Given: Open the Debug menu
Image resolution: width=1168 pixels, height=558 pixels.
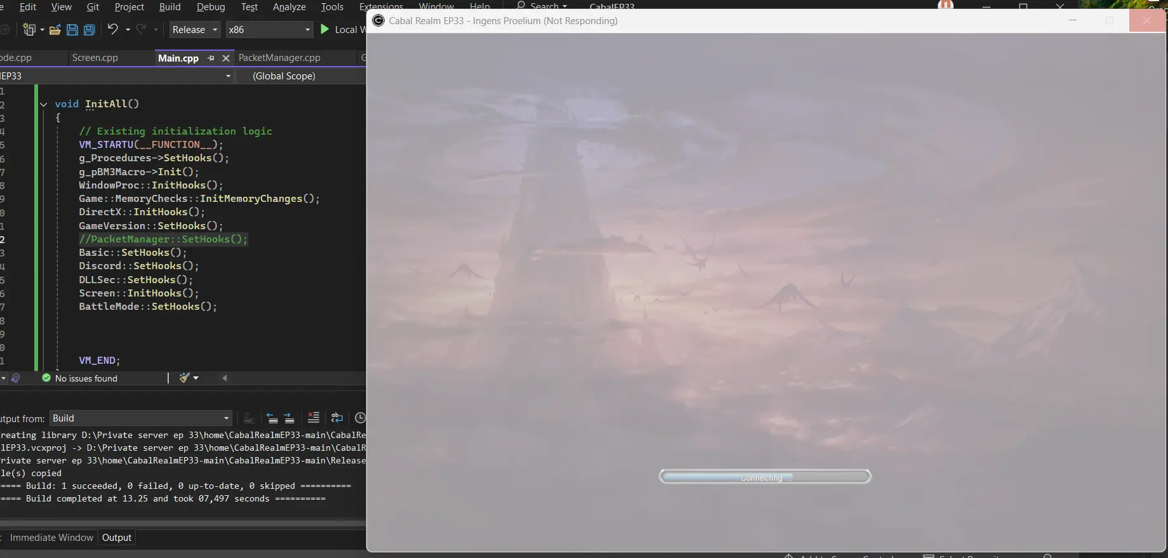Looking at the screenshot, I should pyautogui.click(x=211, y=7).
